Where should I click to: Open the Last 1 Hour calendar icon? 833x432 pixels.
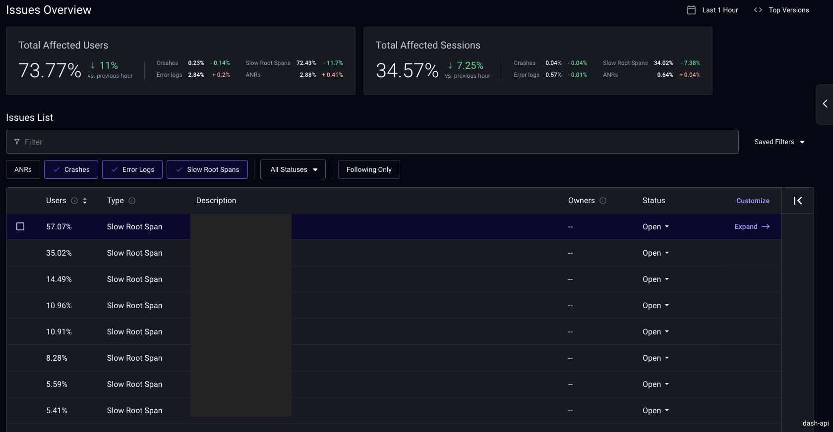click(x=691, y=10)
